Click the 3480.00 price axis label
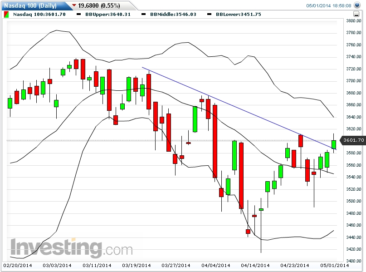 click(x=353, y=213)
